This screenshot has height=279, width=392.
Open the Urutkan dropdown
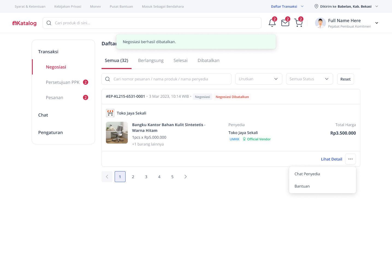pyautogui.click(x=258, y=79)
